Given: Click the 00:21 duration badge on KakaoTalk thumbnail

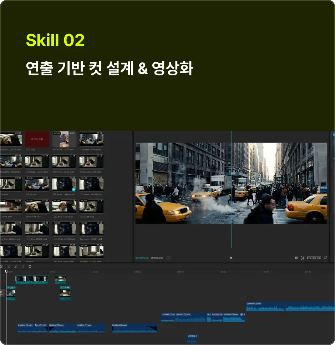Looking at the screenshot, I should coord(73,133).
